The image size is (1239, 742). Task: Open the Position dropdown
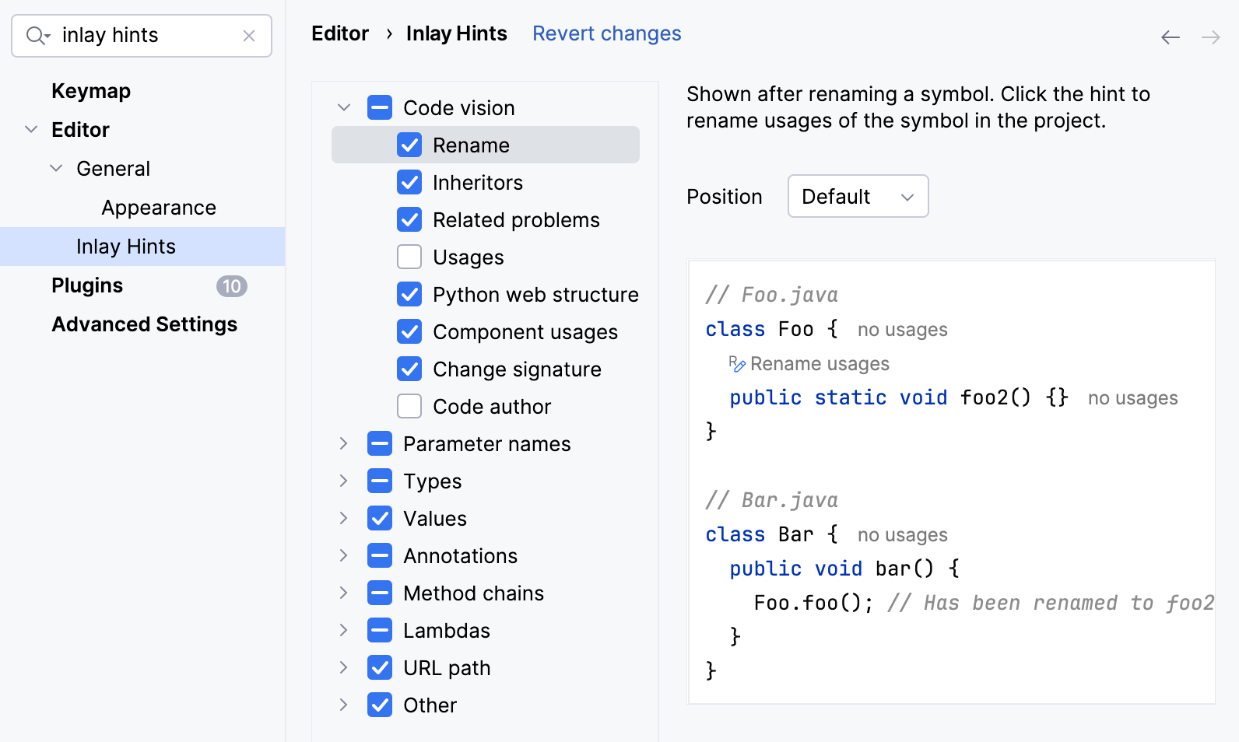point(858,196)
